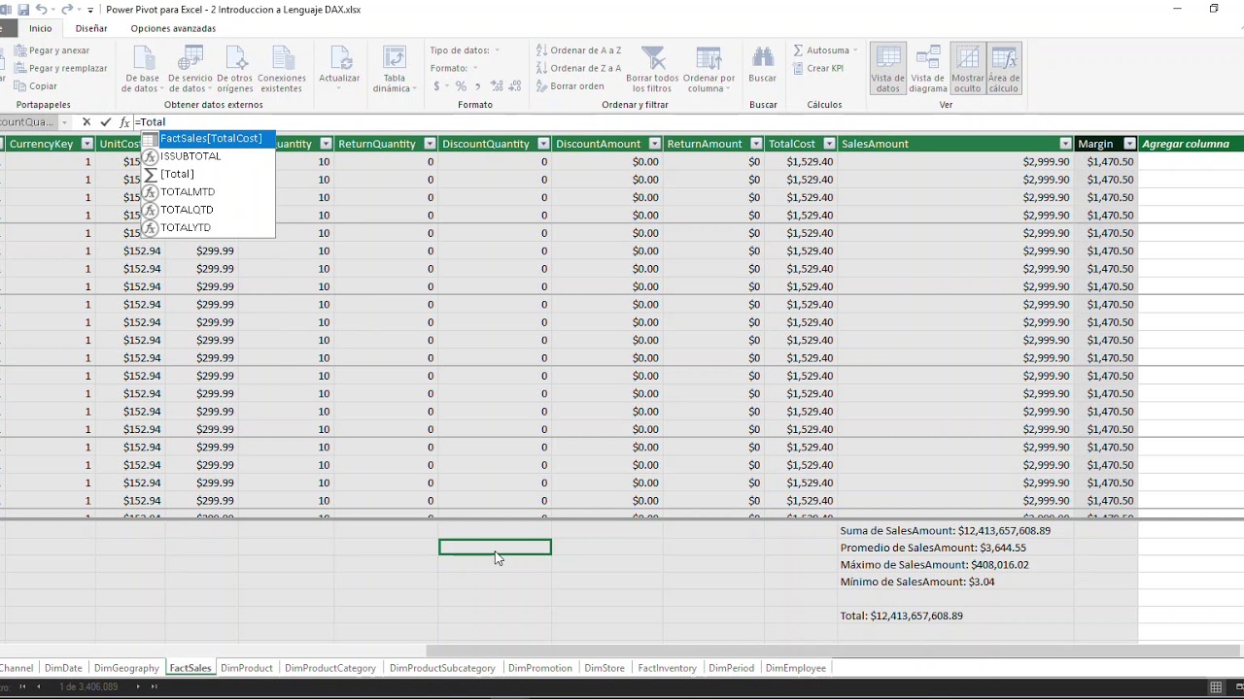This screenshot has width=1244, height=699.
Task: Choose TOTALYTD from the autocomplete list
Action: [x=208, y=227]
